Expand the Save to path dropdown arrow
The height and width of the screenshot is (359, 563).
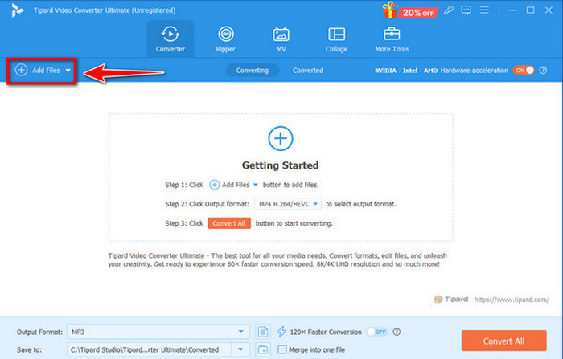[x=240, y=349]
